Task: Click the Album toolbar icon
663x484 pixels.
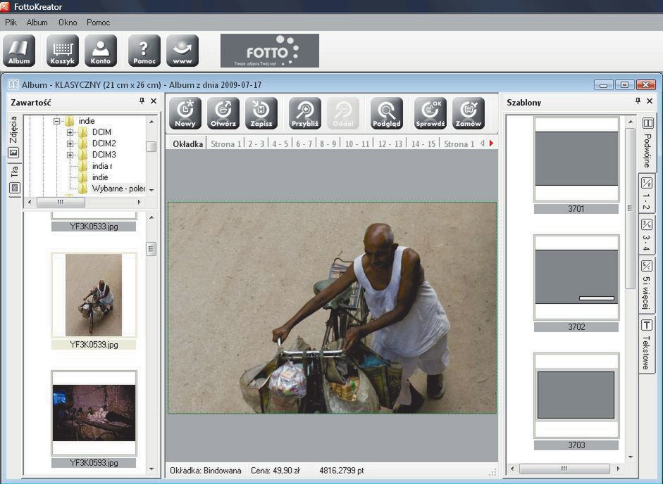Action: pyautogui.click(x=19, y=51)
